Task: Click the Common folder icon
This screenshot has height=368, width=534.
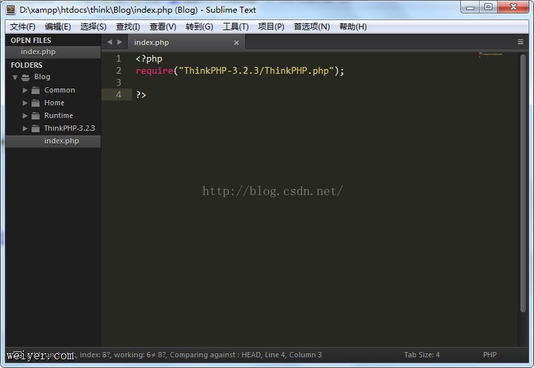Action: pyautogui.click(x=36, y=90)
